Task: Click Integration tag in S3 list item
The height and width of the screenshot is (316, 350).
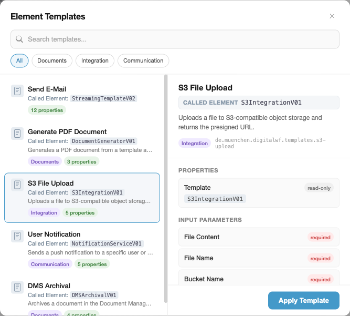Action: 44,212
